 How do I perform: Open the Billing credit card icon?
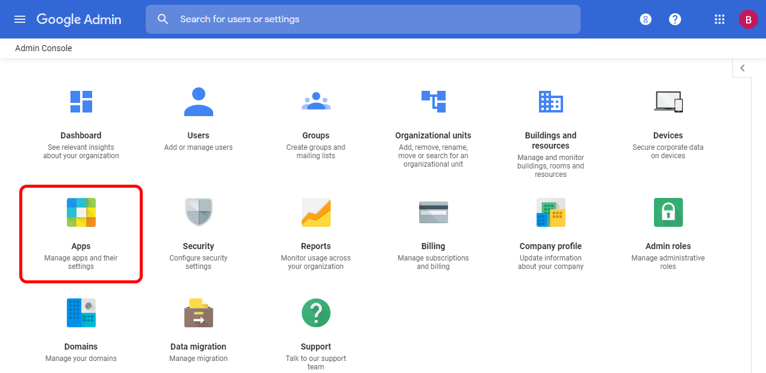point(434,212)
